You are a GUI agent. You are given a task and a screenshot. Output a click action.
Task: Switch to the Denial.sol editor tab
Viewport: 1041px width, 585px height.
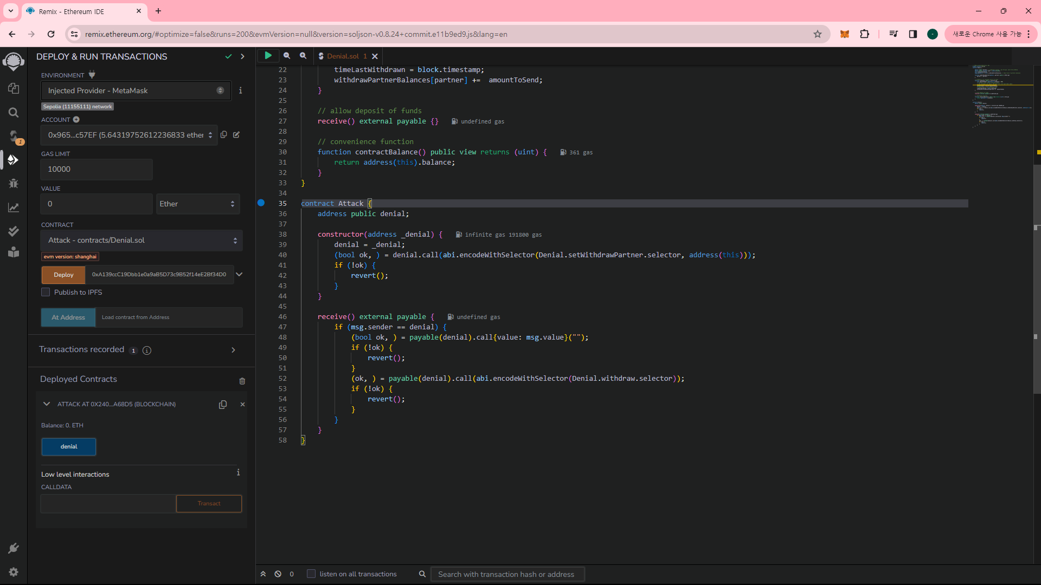tap(343, 56)
